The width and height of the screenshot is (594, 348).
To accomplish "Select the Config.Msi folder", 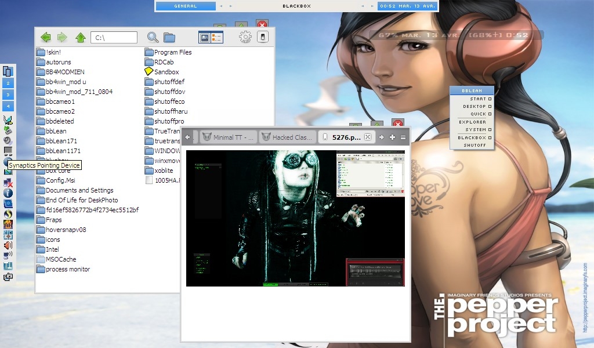I will pos(56,180).
